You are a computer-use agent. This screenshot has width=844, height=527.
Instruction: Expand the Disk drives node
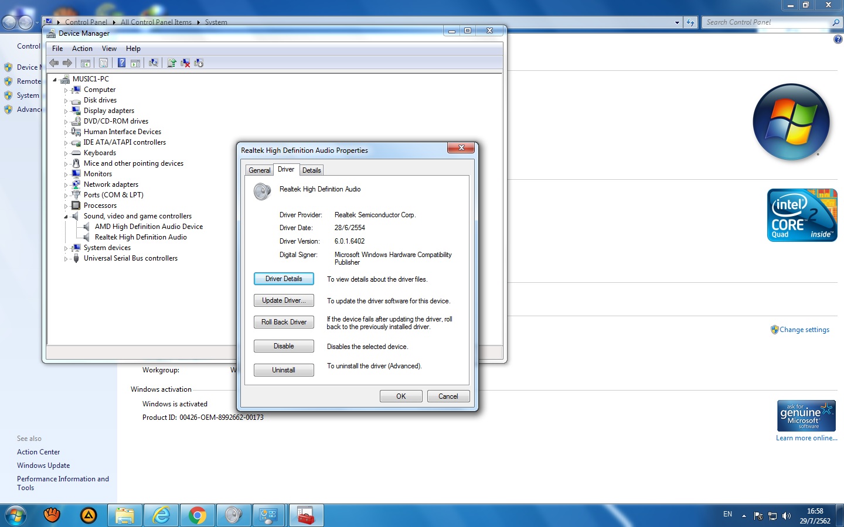click(66, 101)
